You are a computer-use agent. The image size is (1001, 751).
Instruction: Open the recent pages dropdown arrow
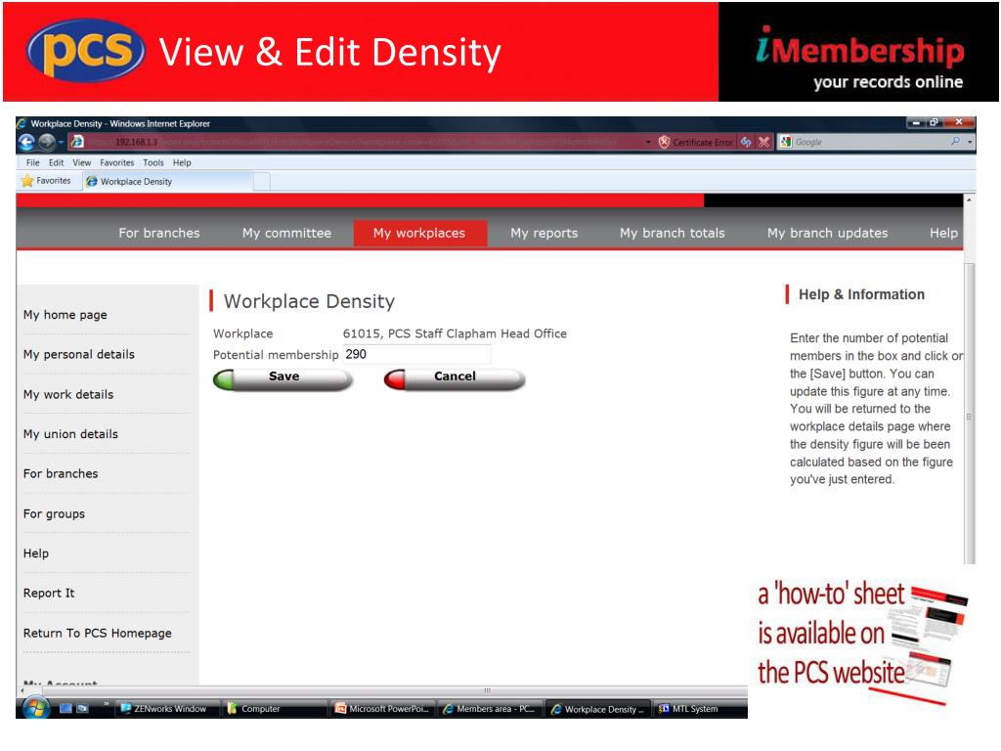[61, 142]
